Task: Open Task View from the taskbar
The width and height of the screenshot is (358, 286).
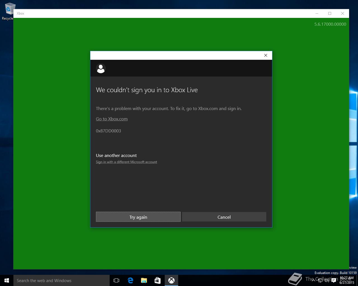Action: pyautogui.click(x=116, y=280)
